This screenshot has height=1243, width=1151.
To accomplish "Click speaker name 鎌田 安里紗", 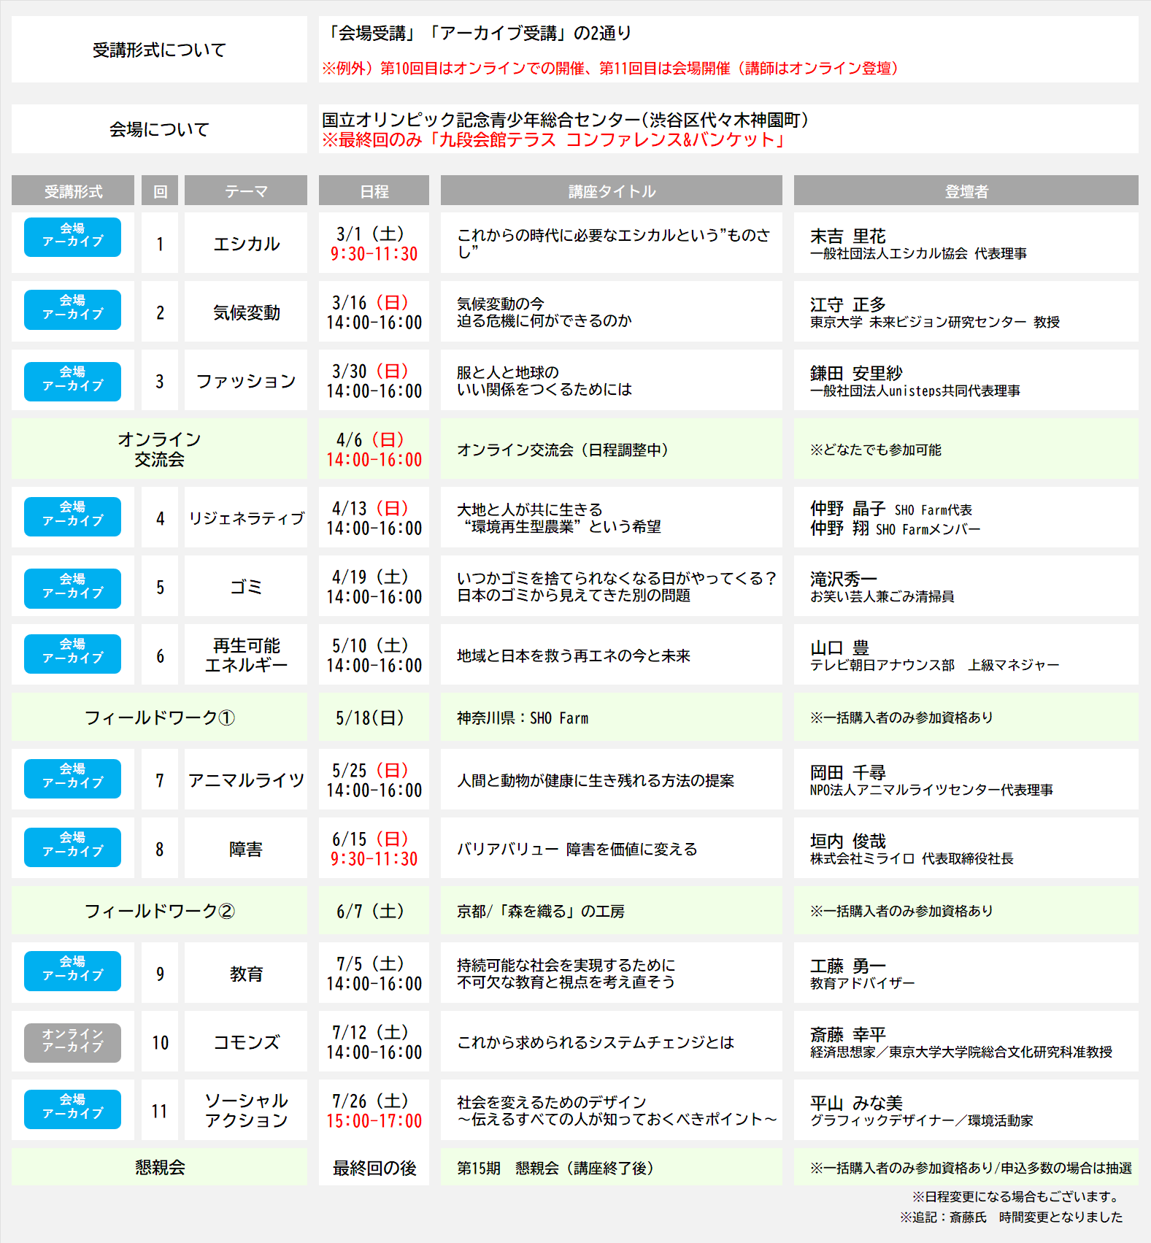I will pos(856,373).
